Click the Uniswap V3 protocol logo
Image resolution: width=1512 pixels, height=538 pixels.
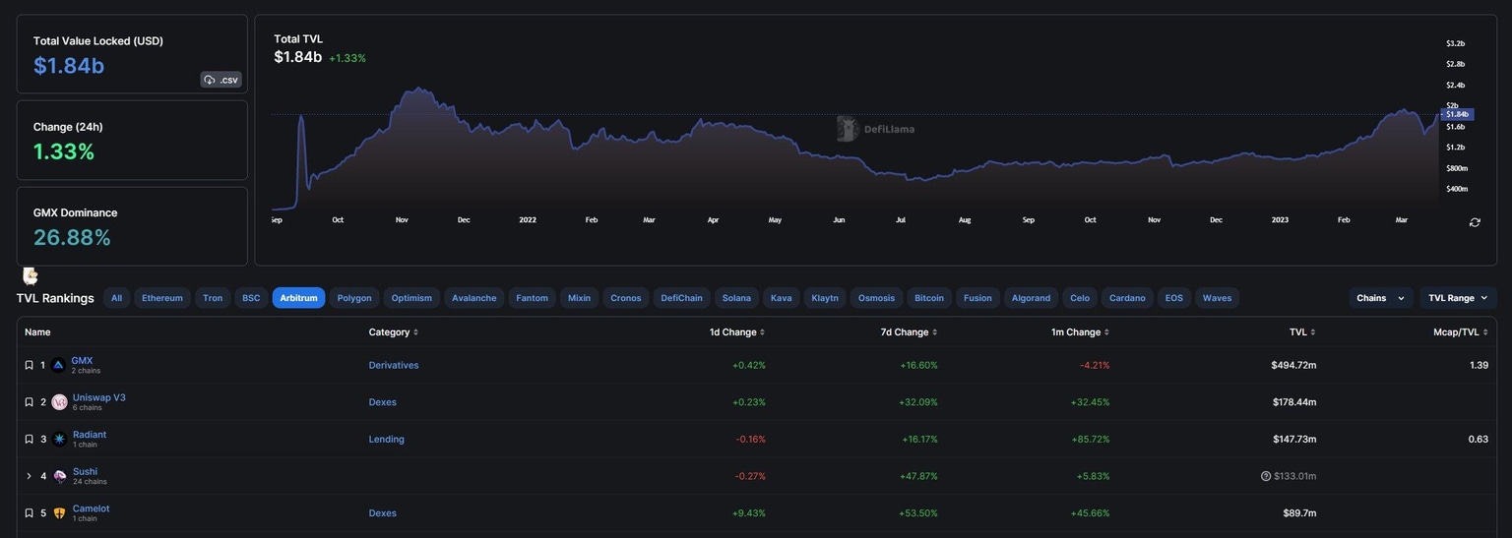click(x=59, y=402)
